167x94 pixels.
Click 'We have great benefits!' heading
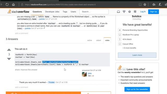137,25
